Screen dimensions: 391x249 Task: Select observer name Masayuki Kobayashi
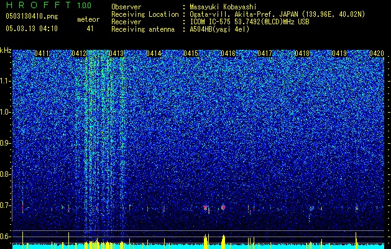click(223, 7)
